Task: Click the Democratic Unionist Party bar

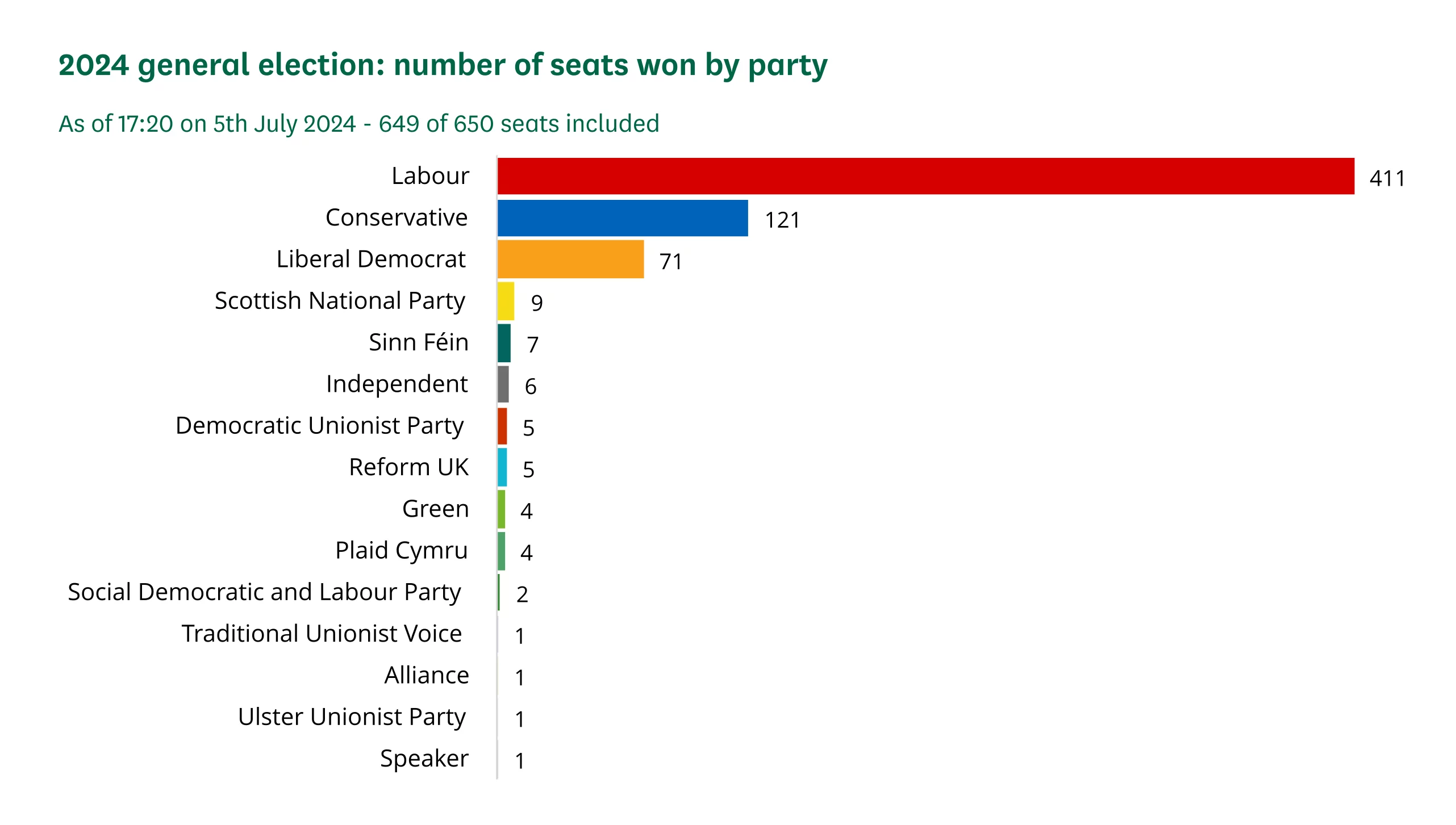Action: click(x=502, y=426)
